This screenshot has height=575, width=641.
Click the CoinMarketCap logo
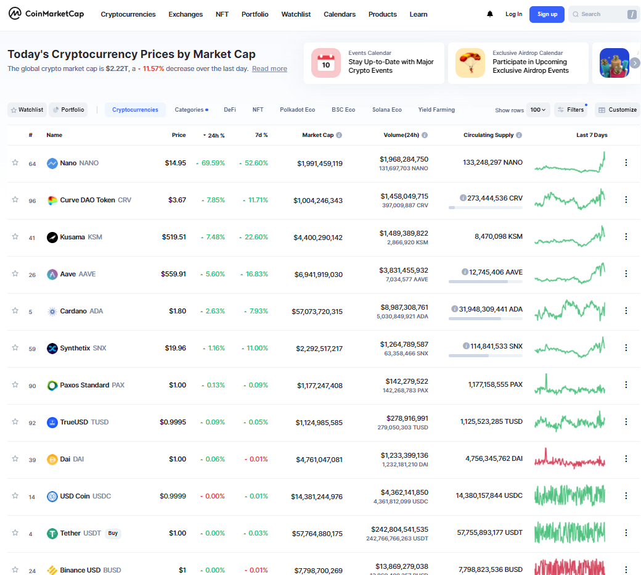tap(46, 14)
